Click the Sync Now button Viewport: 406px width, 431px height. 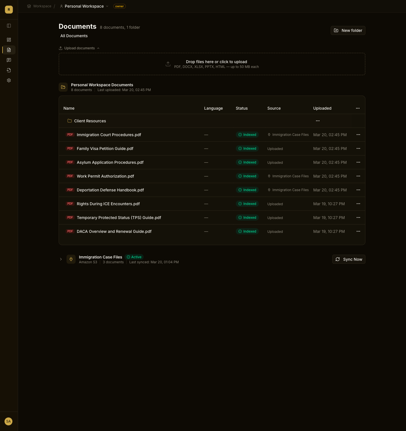[x=349, y=259]
